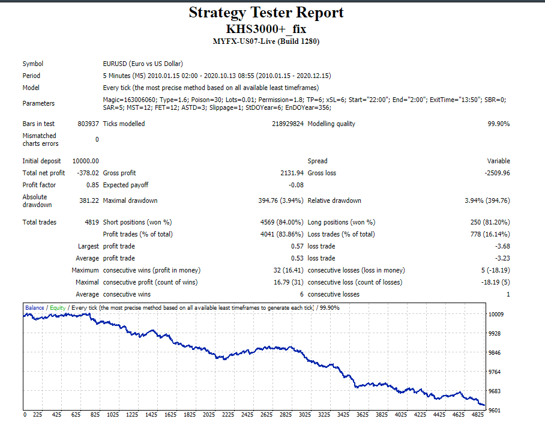Click the chart y-axis label 9764
This screenshot has width=545, height=422.
click(x=495, y=372)
